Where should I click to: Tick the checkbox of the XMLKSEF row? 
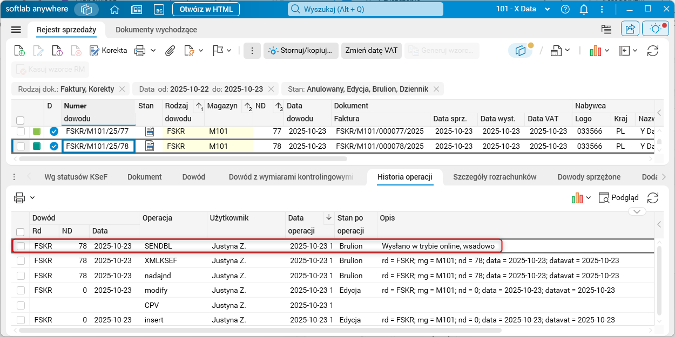tap(21, 260)
